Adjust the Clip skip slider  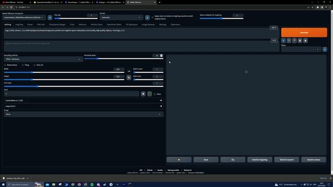76,19
